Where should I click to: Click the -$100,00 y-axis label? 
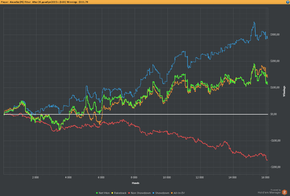pos(275,141)
